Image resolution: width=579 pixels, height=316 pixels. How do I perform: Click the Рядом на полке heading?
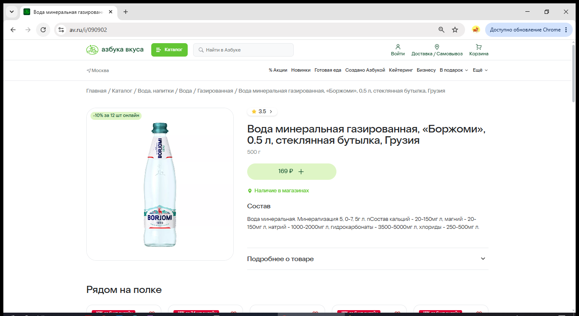pyautogui.click(x=124, y=290)
